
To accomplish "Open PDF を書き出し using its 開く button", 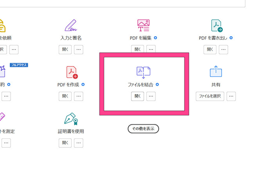I will point(210,50).
